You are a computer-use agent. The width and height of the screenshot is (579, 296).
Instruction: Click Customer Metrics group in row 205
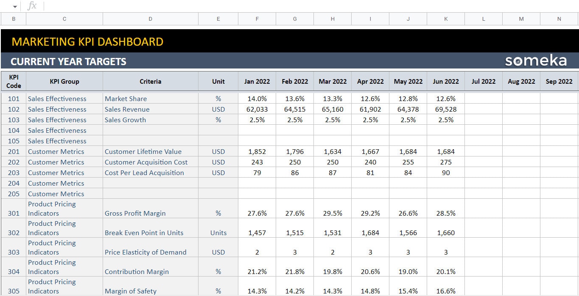click(64, 194)
